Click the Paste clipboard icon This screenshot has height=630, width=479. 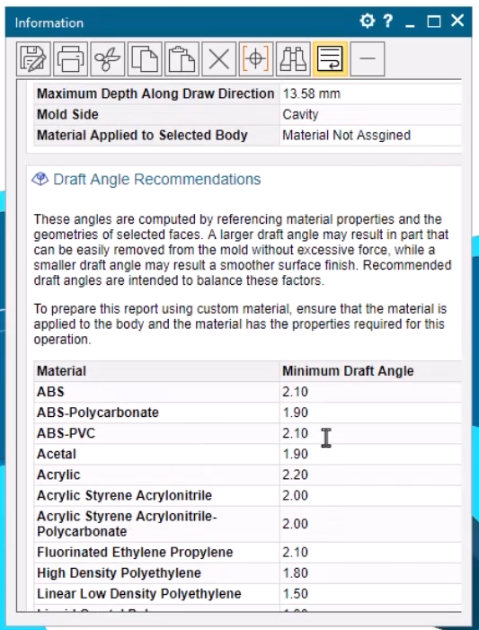pyautogui.click(x=182, y=59)
